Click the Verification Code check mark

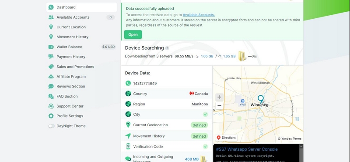tap(205, 146)
